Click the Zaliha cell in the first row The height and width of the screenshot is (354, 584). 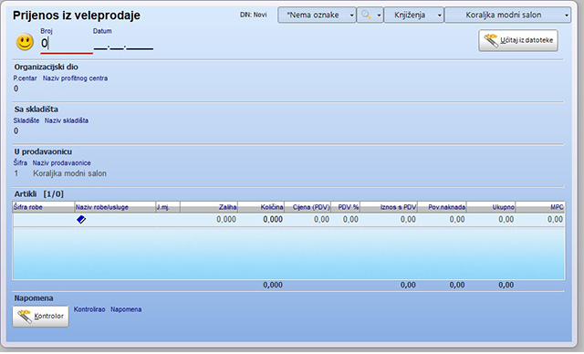point(209,220)
